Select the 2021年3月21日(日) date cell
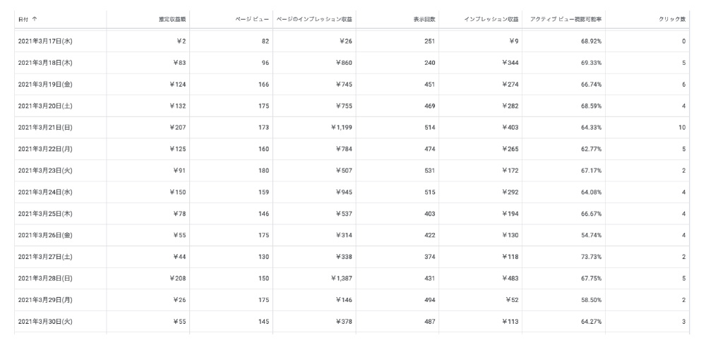This screenshot has height=345, width=706. point(45,128)
